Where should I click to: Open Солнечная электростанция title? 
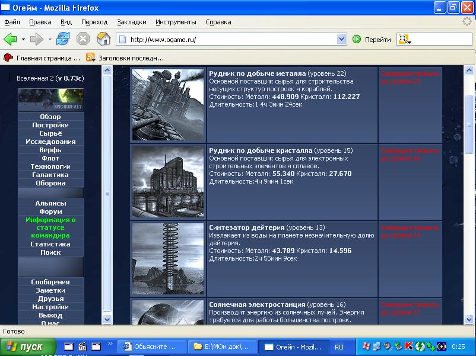[257, 304]
